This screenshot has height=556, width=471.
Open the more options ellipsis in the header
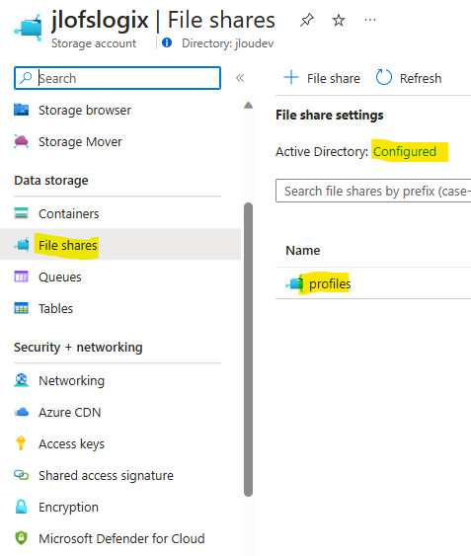tap(370, 20)
